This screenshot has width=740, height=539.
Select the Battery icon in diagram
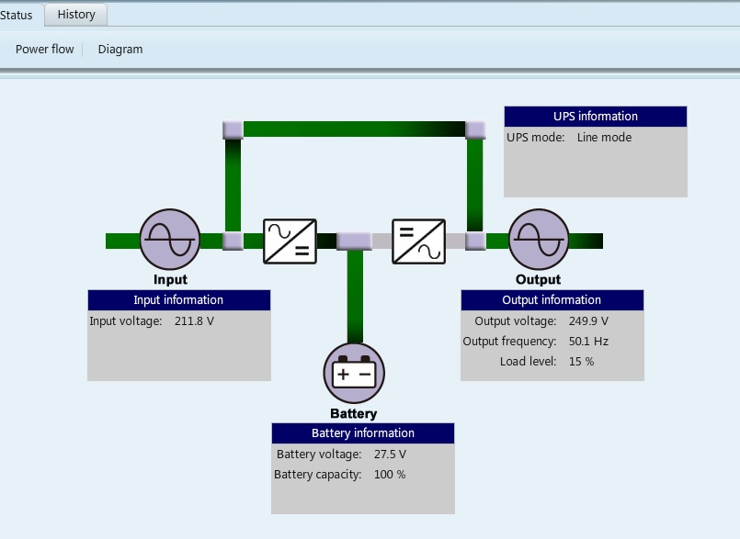coord(354,374)
